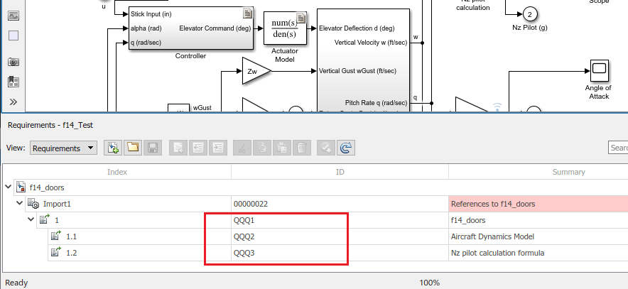Click the scope viewer icon in left palette
The image size is (628, 289).
[13, 16]
